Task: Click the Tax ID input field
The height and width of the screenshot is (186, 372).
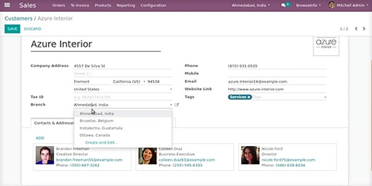Action: click(x=123, y=97)
